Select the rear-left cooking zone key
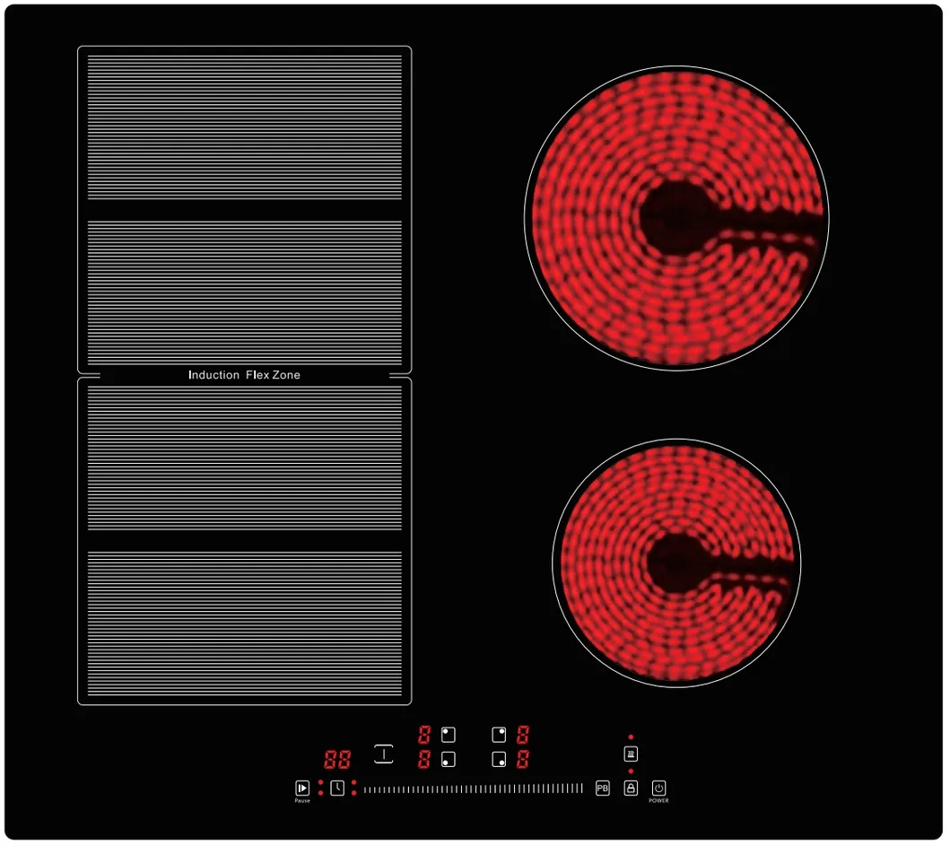Viewport: 950px width, 846px height. point(448,735)
